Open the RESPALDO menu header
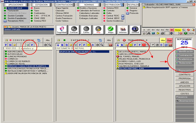The image size is (196, 123). tap(133, 5)
